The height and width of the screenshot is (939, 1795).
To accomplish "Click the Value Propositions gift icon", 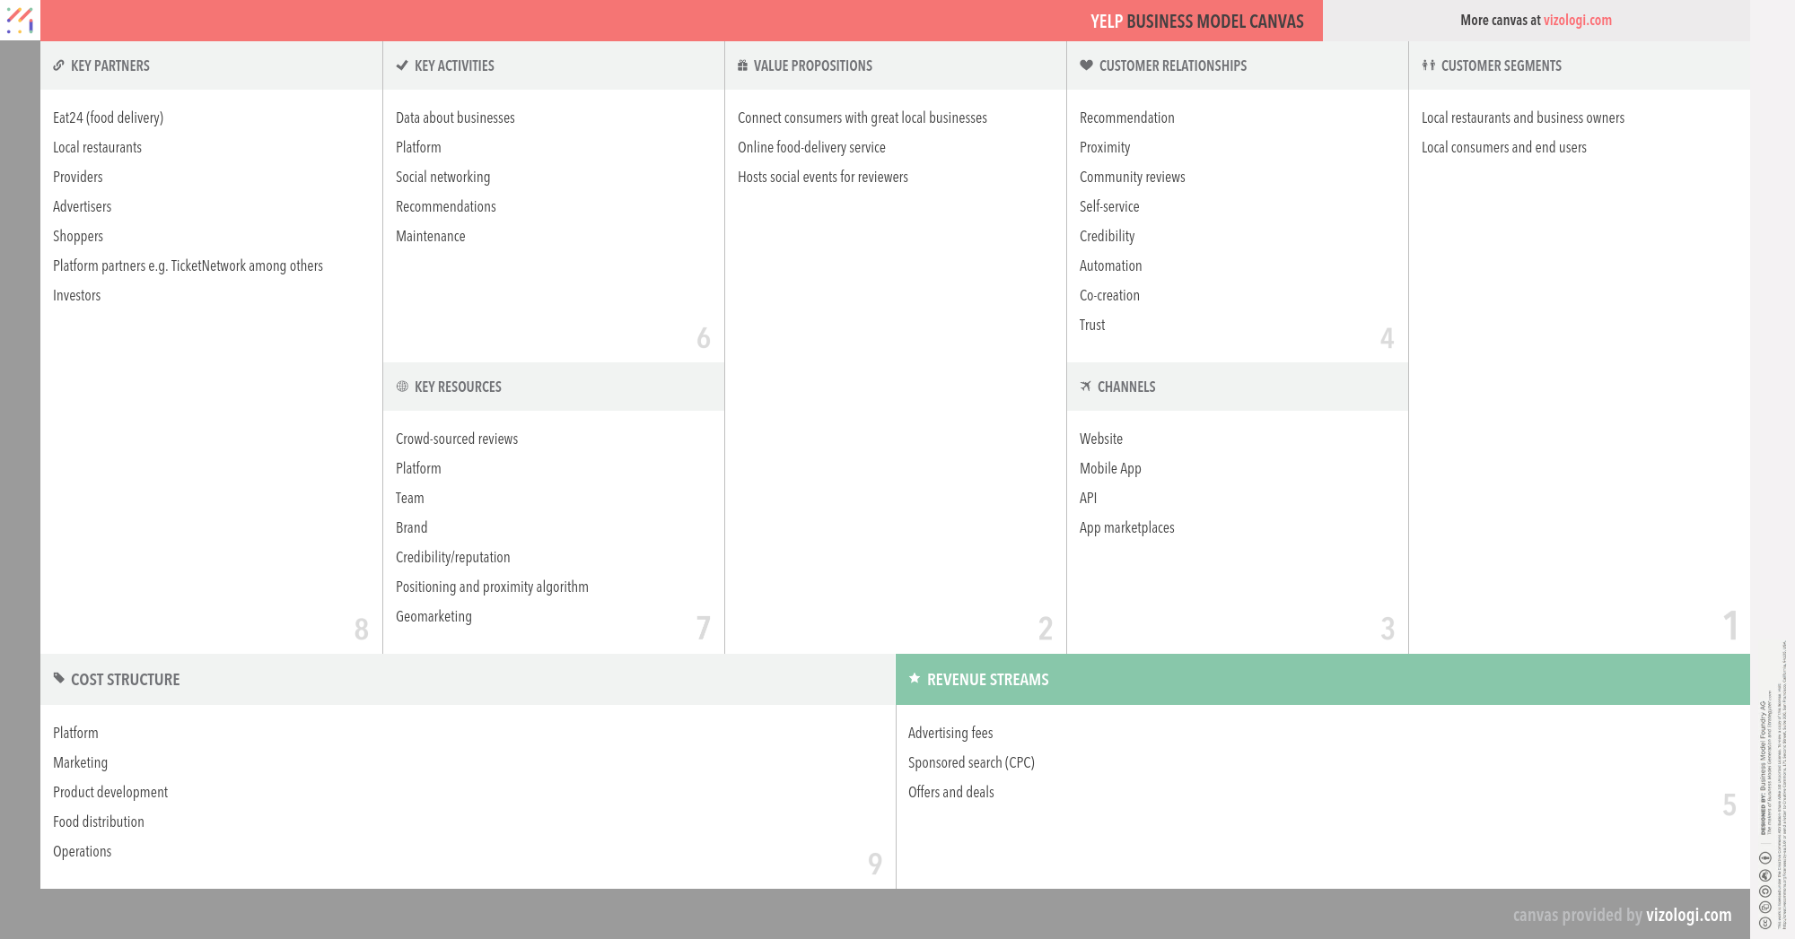I will 742,65.
